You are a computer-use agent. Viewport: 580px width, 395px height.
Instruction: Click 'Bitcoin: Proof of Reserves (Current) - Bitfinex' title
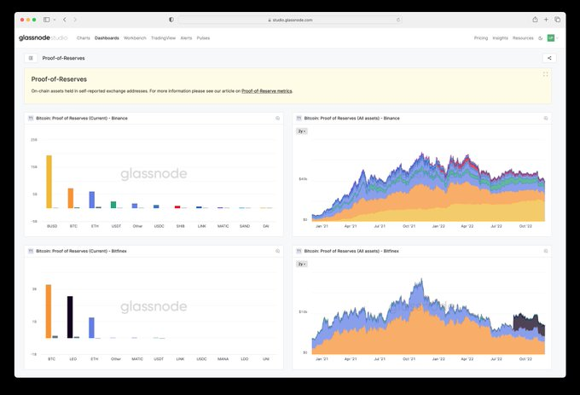point(81,251)
